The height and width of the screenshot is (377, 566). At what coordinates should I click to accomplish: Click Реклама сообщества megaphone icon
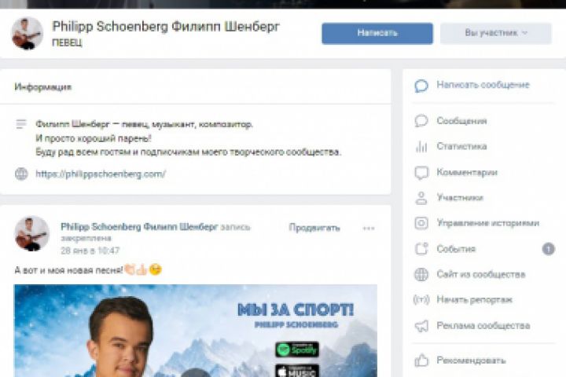click(x=421, y=326)
